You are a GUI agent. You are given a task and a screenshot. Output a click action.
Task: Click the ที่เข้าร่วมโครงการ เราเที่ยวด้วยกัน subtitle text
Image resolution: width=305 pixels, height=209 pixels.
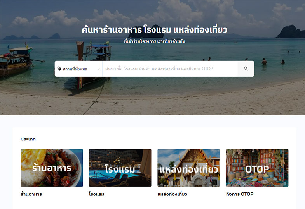155,41
